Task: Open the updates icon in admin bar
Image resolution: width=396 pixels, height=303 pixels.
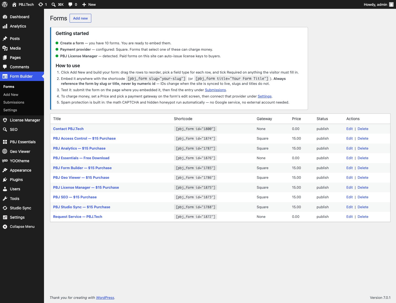Action: point(41,4)
